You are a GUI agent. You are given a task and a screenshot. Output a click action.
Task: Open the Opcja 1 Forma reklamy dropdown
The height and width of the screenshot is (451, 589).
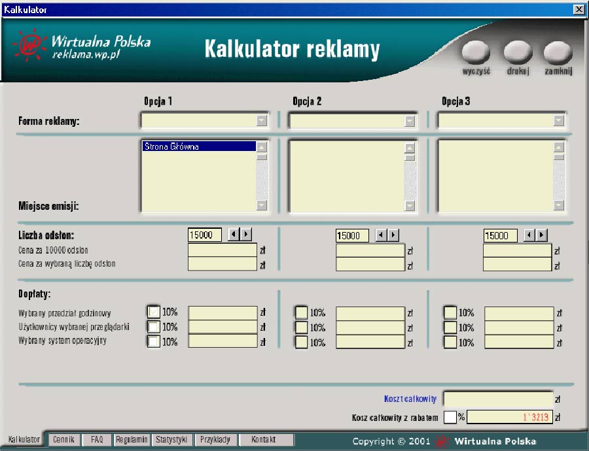click(x=261, y=120)
